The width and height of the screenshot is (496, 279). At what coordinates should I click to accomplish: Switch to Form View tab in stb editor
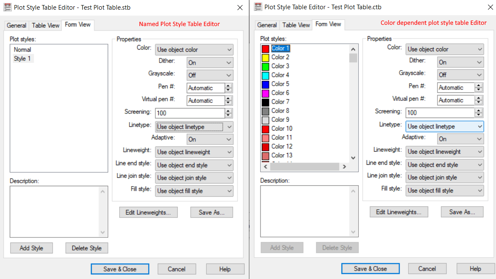(78, 25)
